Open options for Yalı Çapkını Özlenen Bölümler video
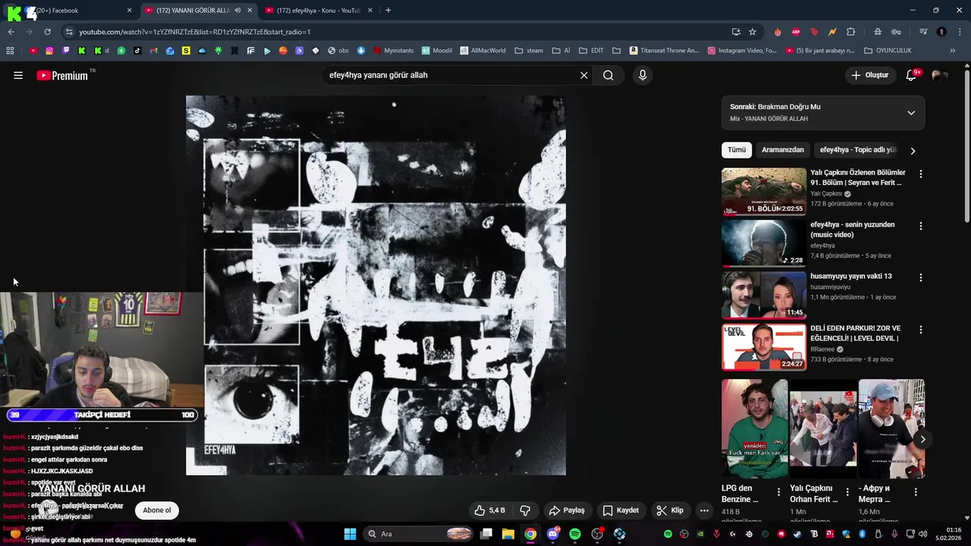971x546 pixels. (921, 174)
